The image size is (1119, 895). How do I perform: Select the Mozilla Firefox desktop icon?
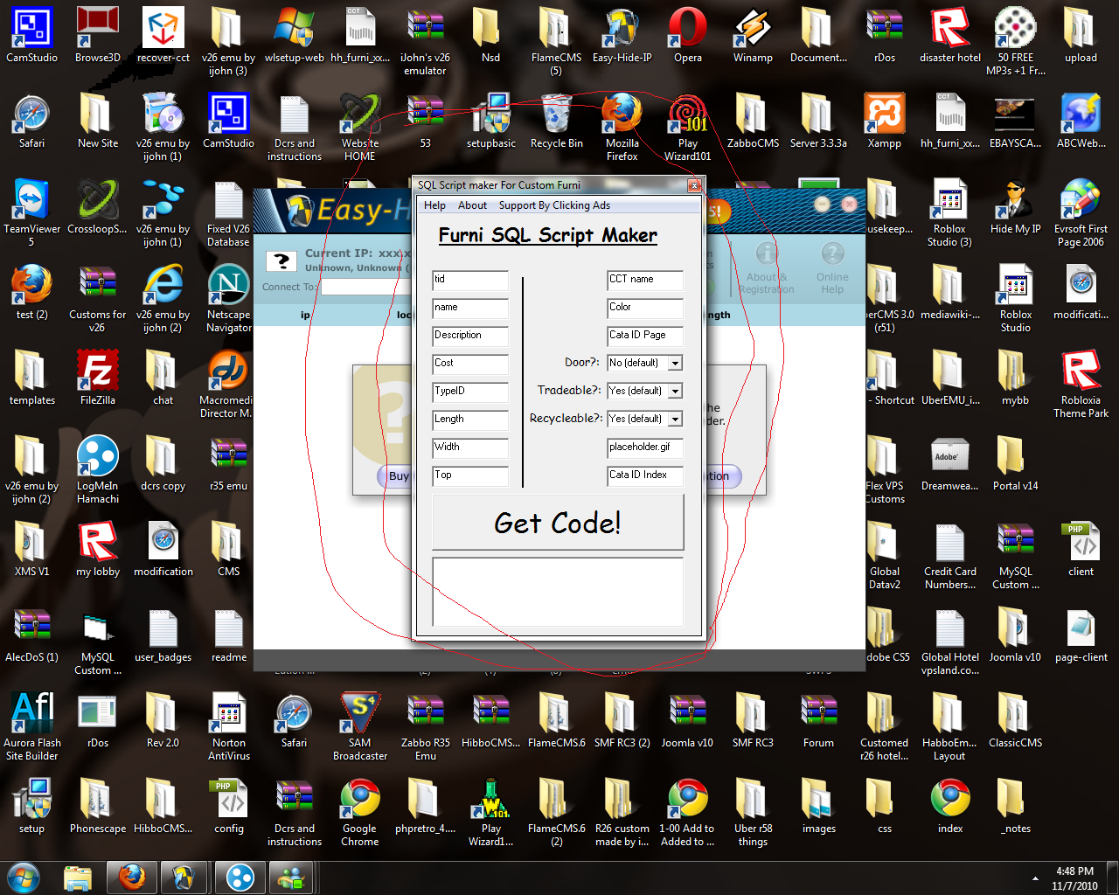point(622,128)
